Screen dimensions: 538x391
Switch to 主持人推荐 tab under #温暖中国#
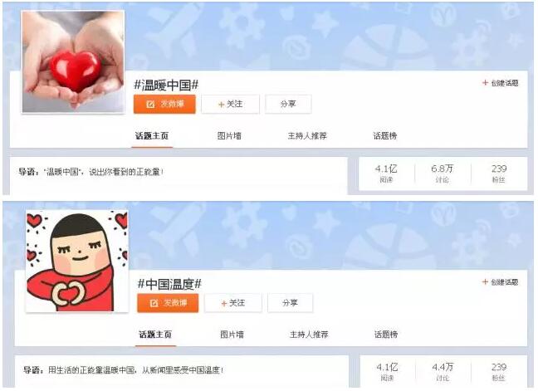307,136
